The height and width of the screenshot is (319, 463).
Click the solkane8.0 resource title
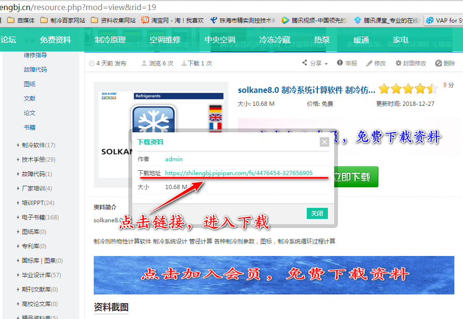[306, 90]
